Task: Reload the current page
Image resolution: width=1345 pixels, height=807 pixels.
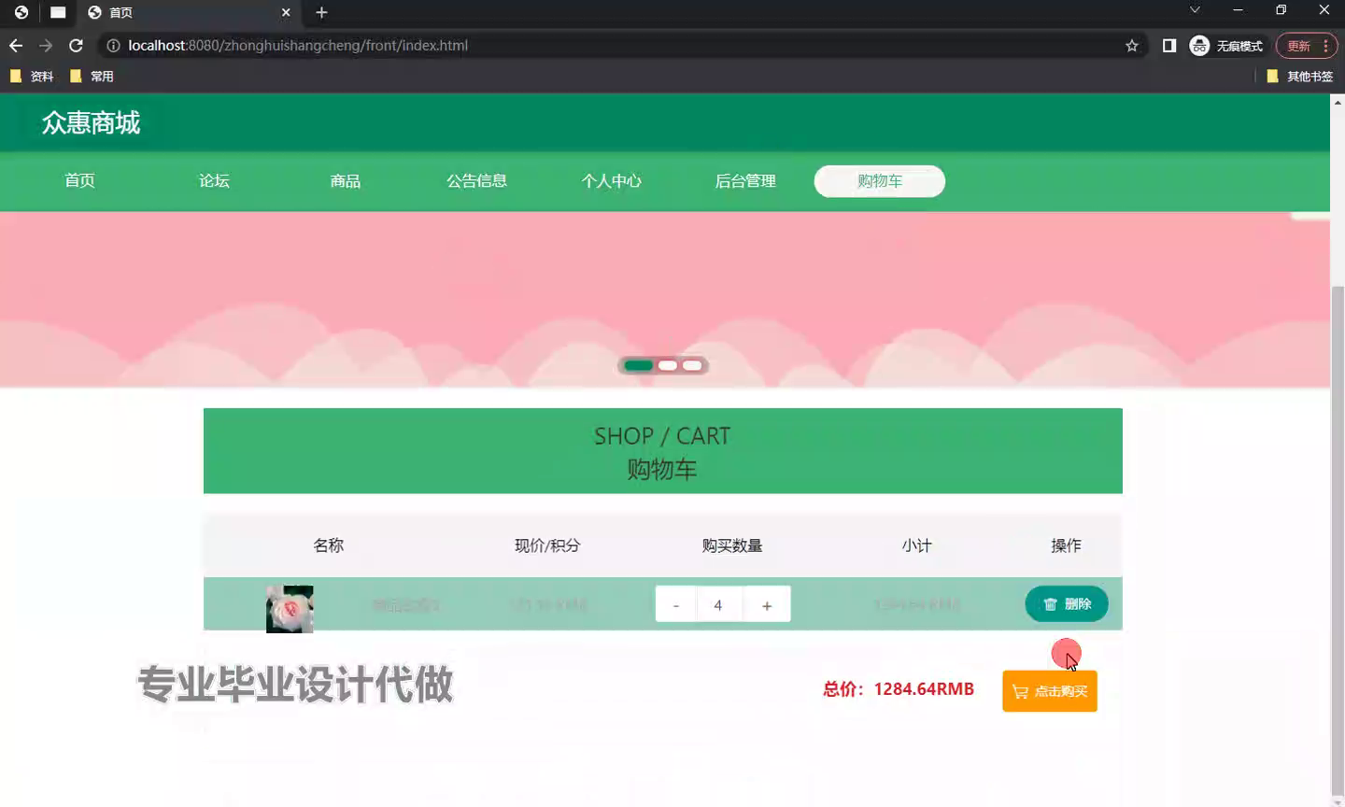Action: (x=77, y=46)
